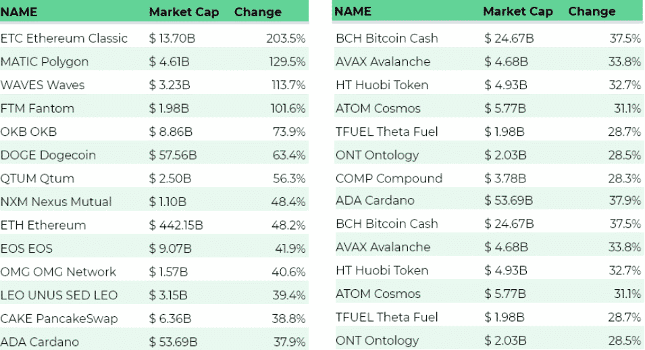Click the Change header in right table
645x350 pixels.
point(592,11)
